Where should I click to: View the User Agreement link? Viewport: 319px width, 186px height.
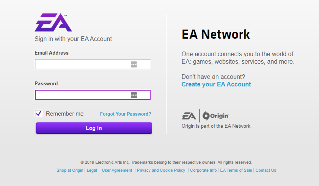coord(117,170)
